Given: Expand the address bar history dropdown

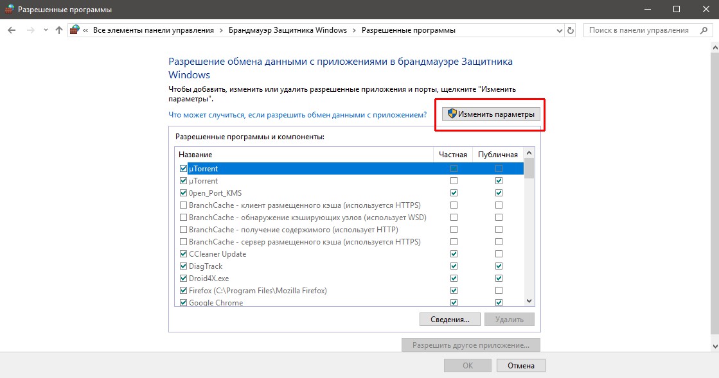Looking at the screenshot, I should pyautogui.click(x=559, y=31).
